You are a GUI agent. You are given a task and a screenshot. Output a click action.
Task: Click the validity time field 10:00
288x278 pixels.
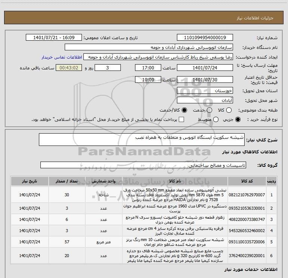tap(148, 80)
